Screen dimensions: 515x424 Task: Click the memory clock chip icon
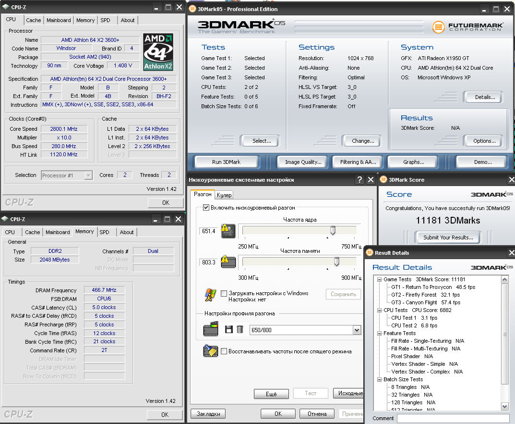pyautogui.click(x=228, y=262)
